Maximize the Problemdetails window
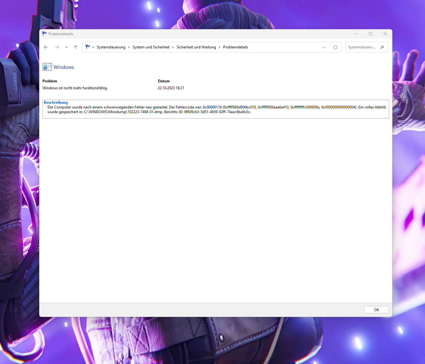425x364 pixels. click(x=371, y=34)
